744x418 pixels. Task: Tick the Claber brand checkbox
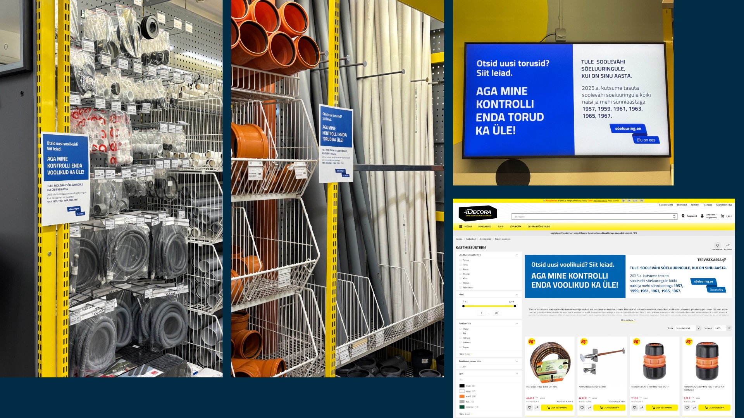point(460,329)
